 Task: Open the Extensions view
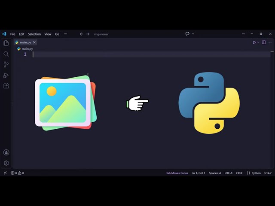tap(6, 86)
